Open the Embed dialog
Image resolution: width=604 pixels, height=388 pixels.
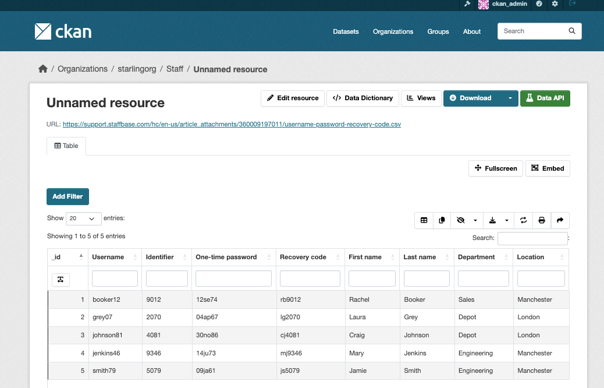pos(548,168)
